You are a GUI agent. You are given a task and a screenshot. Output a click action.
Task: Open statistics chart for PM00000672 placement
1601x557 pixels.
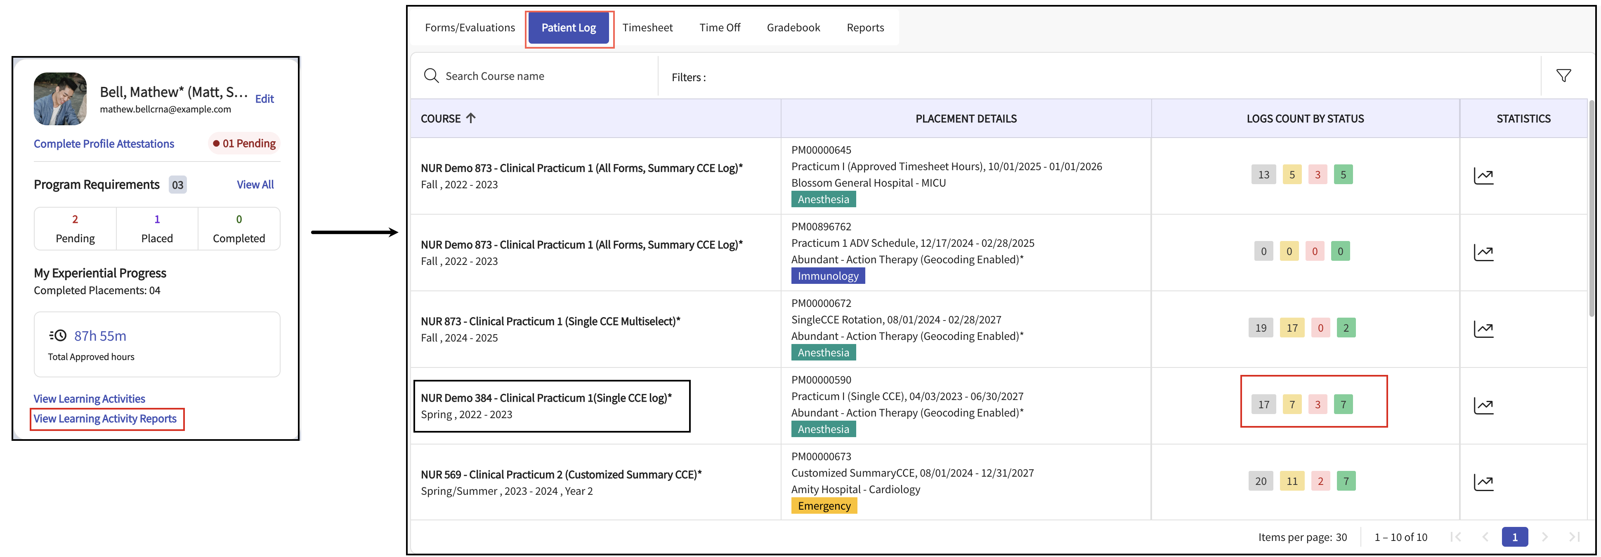[x=1483, y=329]
